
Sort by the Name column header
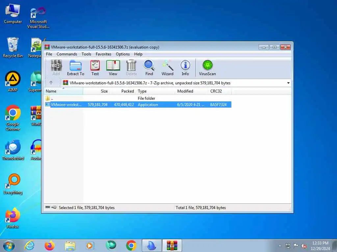pyautogui.click(x=64, y=91)
